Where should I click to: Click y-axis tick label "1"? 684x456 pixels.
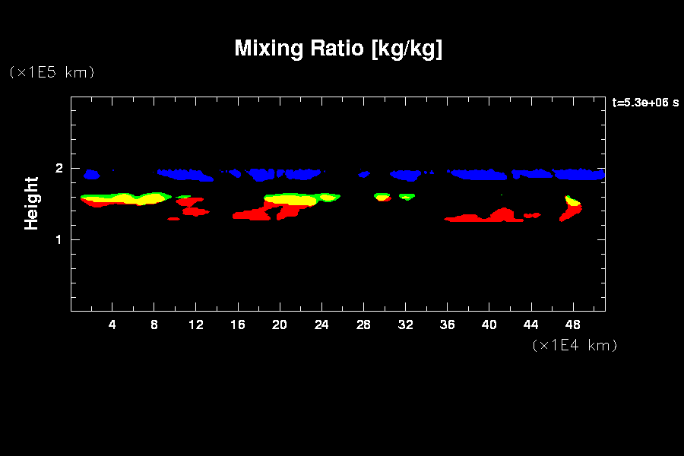(x=57, y=240)
